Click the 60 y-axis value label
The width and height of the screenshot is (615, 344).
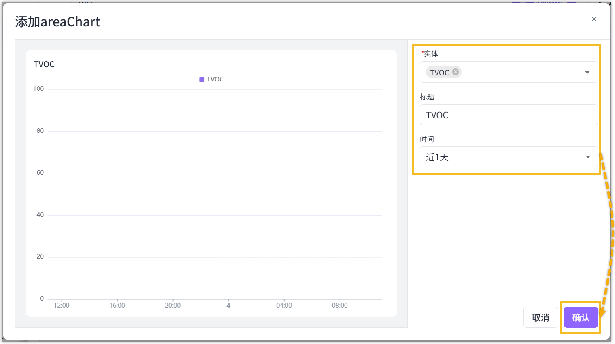click(40, 173)
